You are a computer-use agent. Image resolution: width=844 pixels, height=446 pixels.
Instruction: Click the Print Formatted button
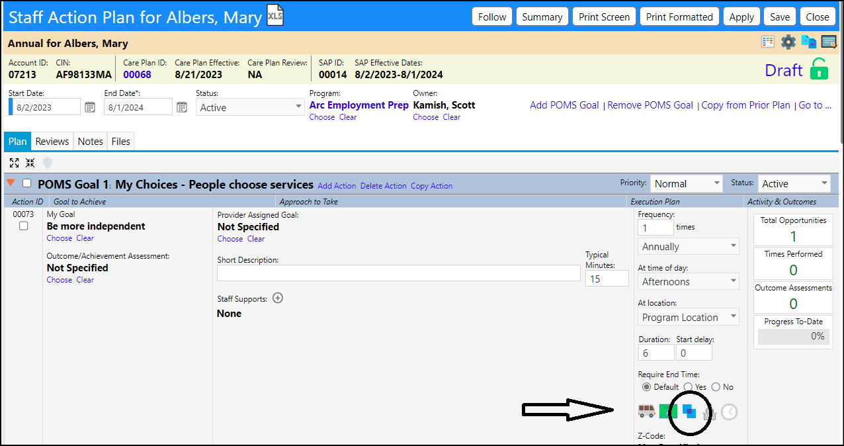click(x=679, y=17)
